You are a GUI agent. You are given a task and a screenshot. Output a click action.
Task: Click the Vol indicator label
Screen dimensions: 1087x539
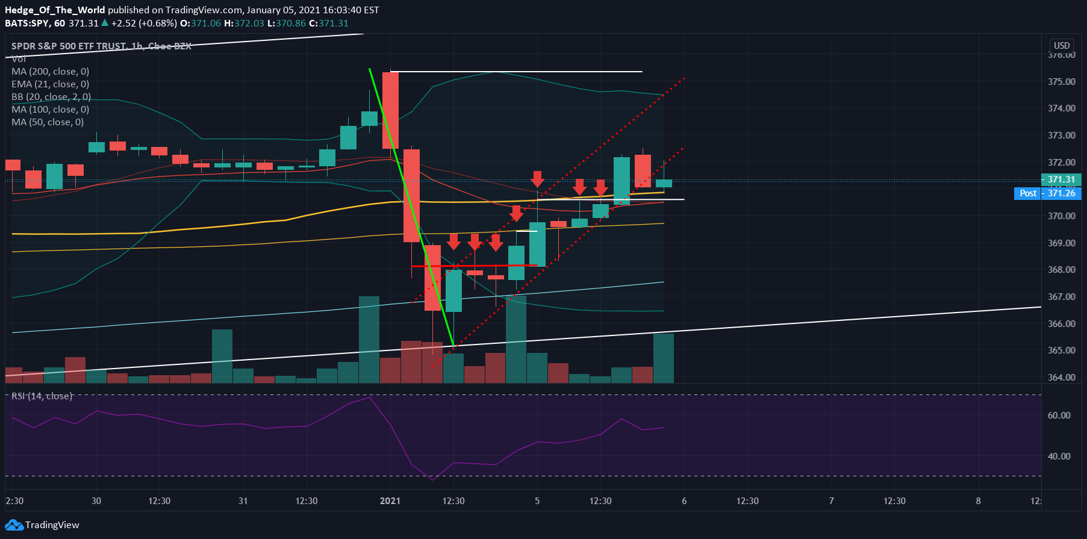(x=19, y=59)
